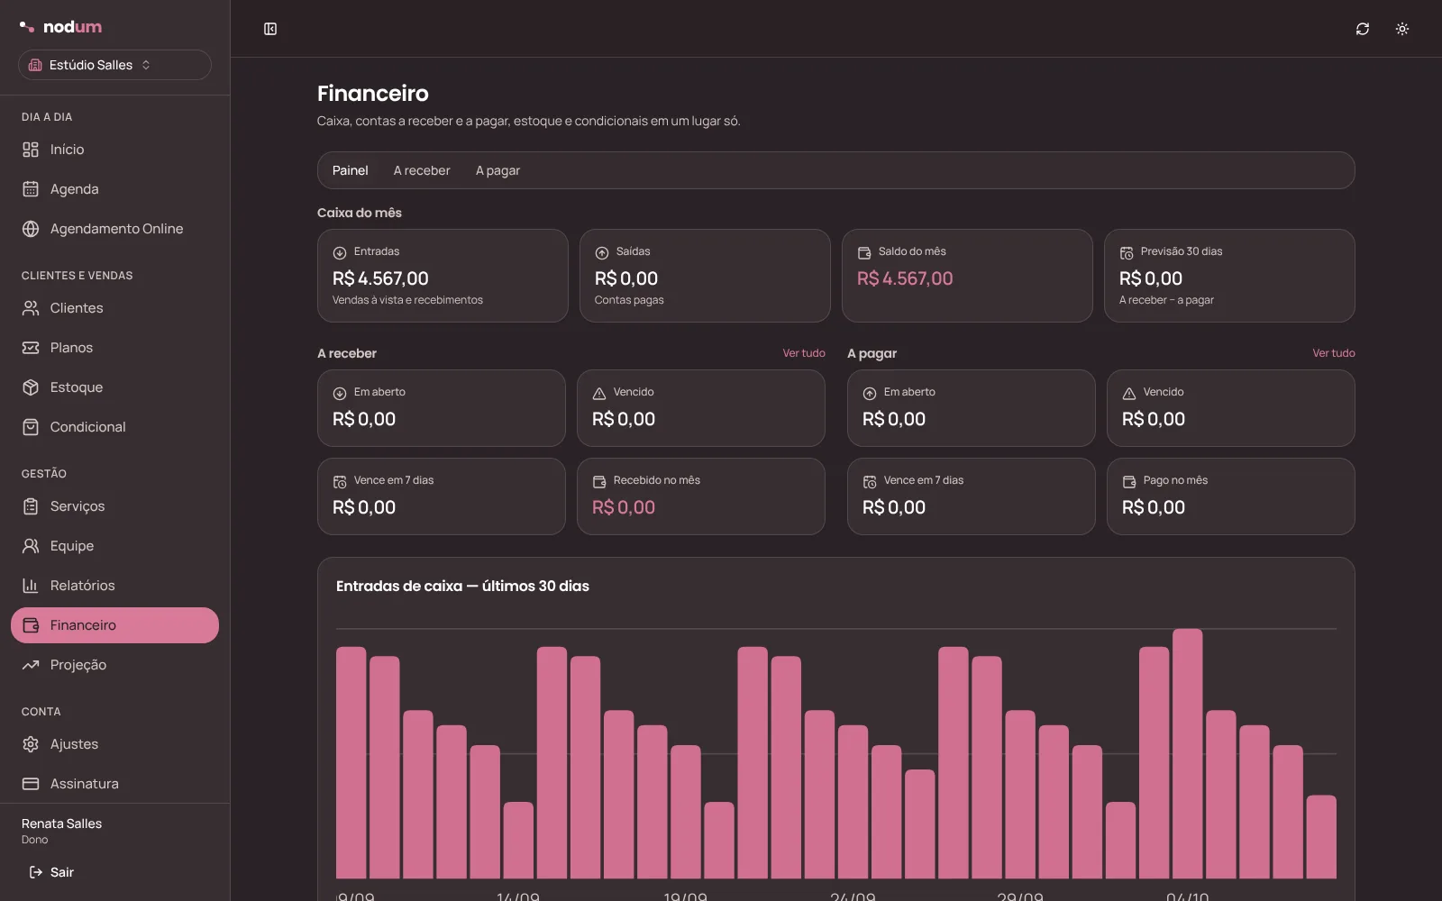Switch to the A pagar tab
1442x901 pixels.
tap(497, 170)
